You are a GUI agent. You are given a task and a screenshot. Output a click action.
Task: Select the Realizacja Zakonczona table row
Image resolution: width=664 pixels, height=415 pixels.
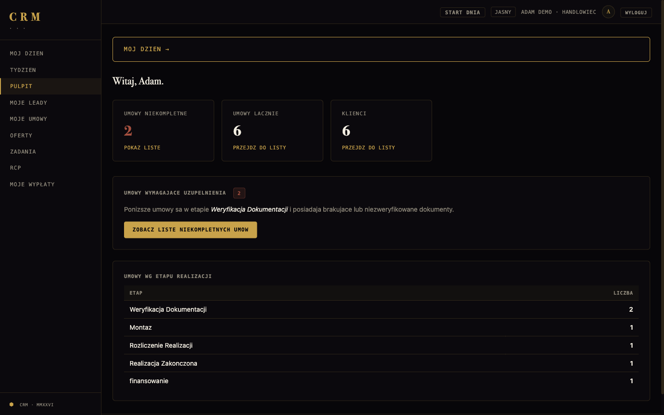pos(381,363)
